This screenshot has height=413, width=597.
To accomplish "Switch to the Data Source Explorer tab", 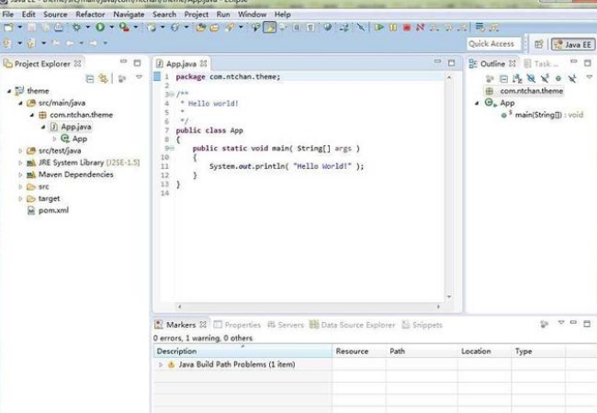I will 356,325.
